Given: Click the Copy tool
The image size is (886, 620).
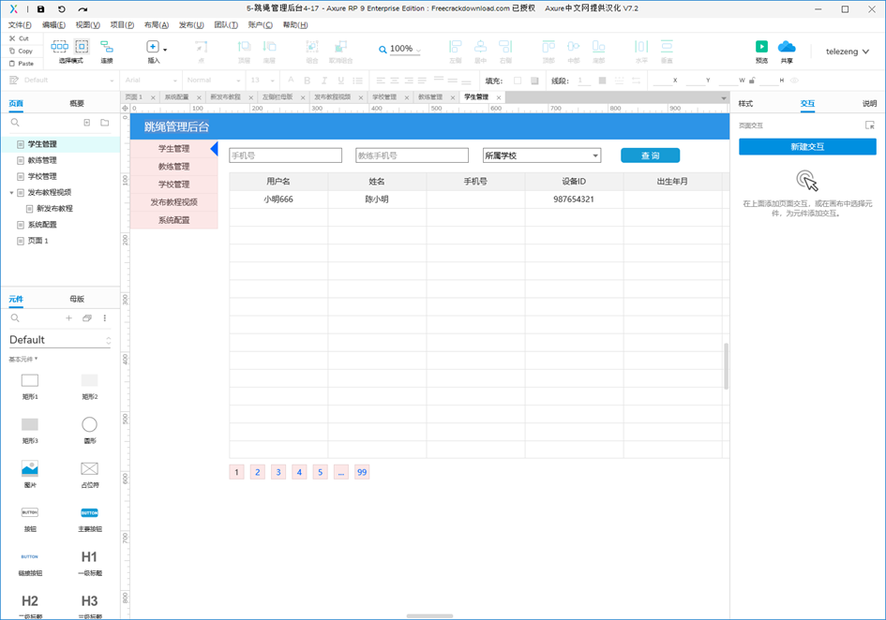Looking at the screenshot, I should pyautogui.click(x=21, y=51).
